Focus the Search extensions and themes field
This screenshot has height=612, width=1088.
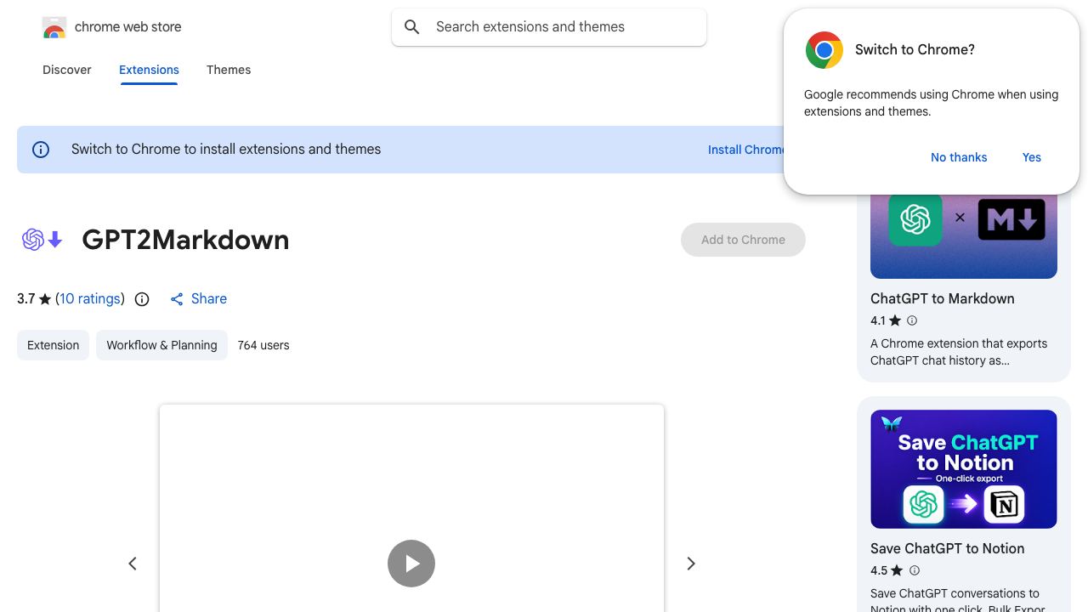pyautogui.click(x=549, y=27)
